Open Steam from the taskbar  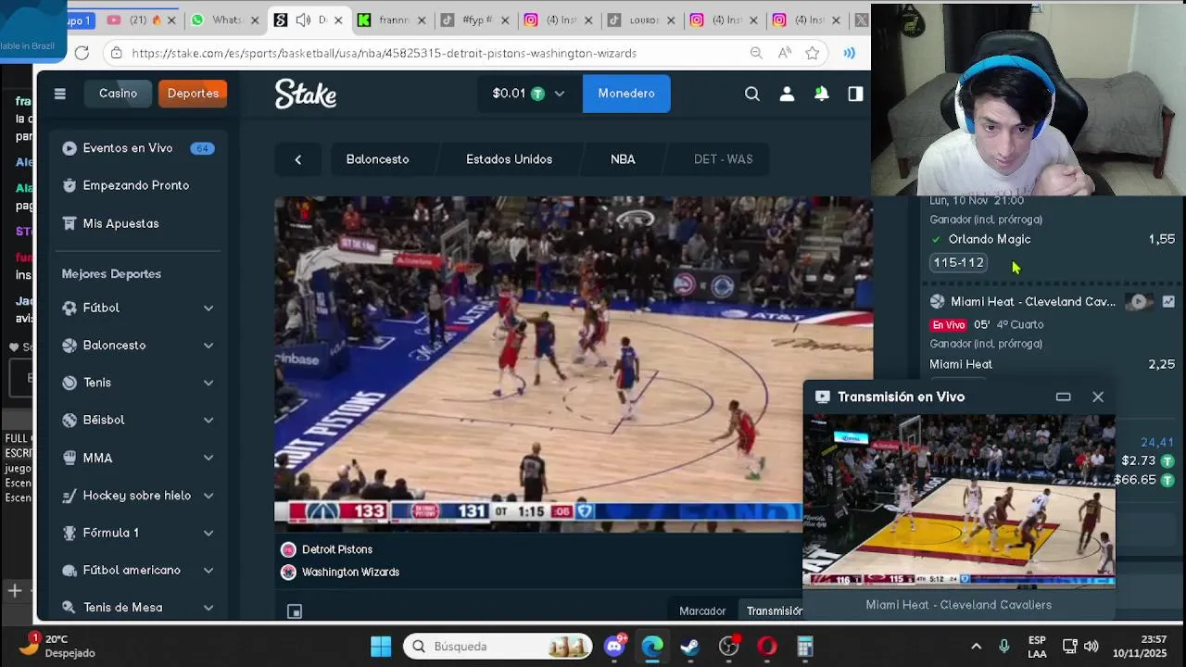(690, 647)
